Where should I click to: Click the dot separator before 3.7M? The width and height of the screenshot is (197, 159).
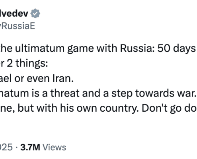tap(16, 147)
